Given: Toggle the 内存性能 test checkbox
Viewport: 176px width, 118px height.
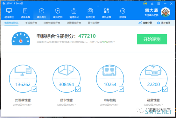Looking at the screenshot, I should [x=121, y=89].
